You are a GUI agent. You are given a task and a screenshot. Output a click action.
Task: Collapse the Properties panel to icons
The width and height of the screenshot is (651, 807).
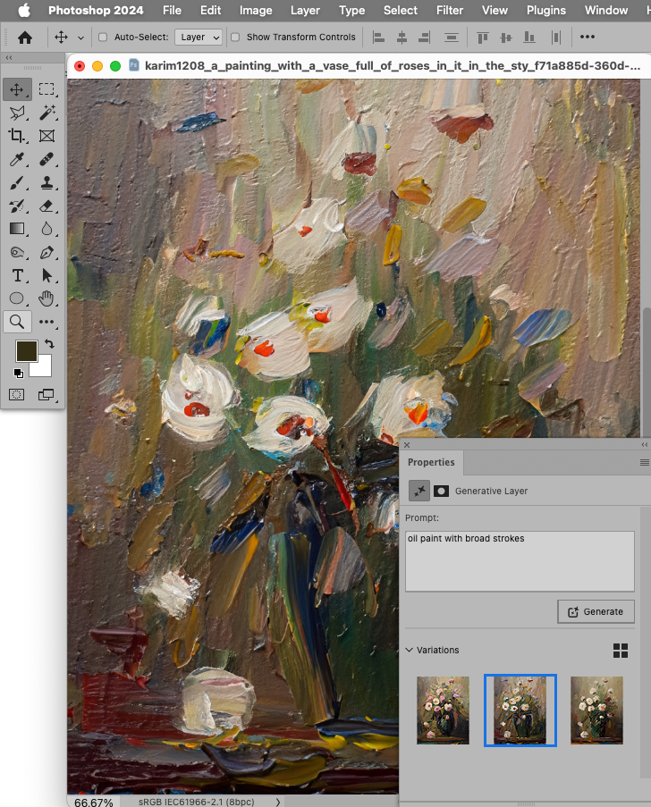[645, 444]
